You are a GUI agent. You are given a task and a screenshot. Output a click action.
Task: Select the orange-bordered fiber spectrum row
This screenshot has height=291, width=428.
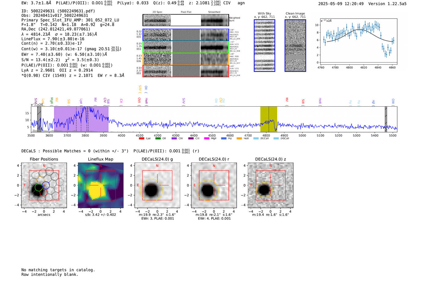(x=186, y=59)
